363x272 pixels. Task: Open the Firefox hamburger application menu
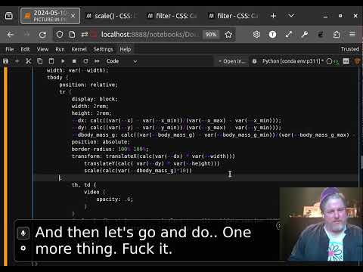pos(352,34)
